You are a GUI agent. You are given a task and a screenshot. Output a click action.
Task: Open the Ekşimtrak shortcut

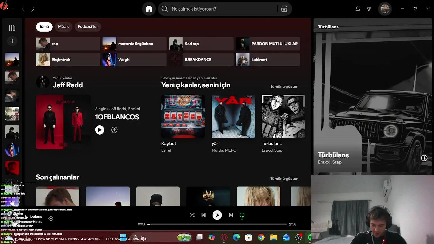[68, 60]
